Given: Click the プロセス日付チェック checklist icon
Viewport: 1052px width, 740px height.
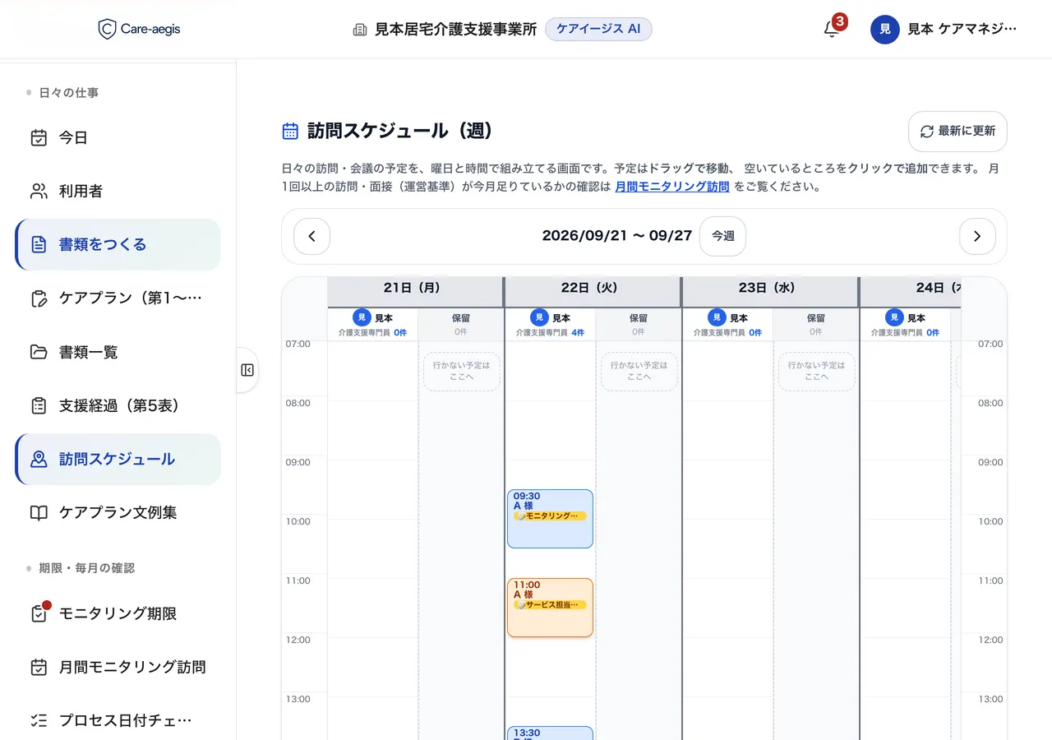Looking at the screenshot, I should point(39,721).
